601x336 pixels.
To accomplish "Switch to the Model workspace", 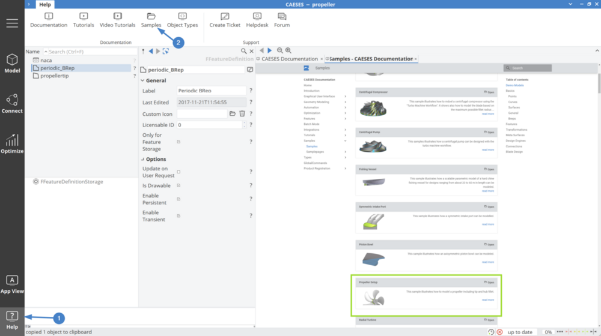I will tap(12, 64).
